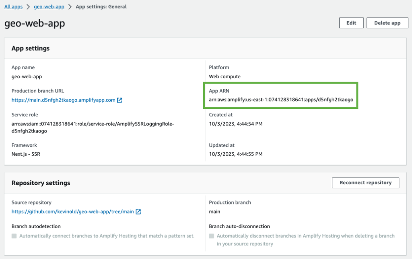Click the geo-web-app page title
Screen dimensions: 412x259
(35, 23)
